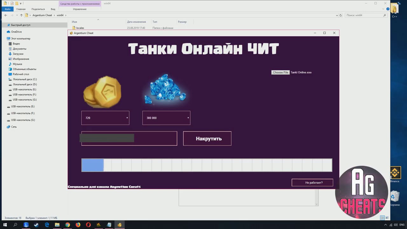The height and width of the screenshot is (229, 407).
Task: Open the Управление ribbon tab
Action: [79, 9]
